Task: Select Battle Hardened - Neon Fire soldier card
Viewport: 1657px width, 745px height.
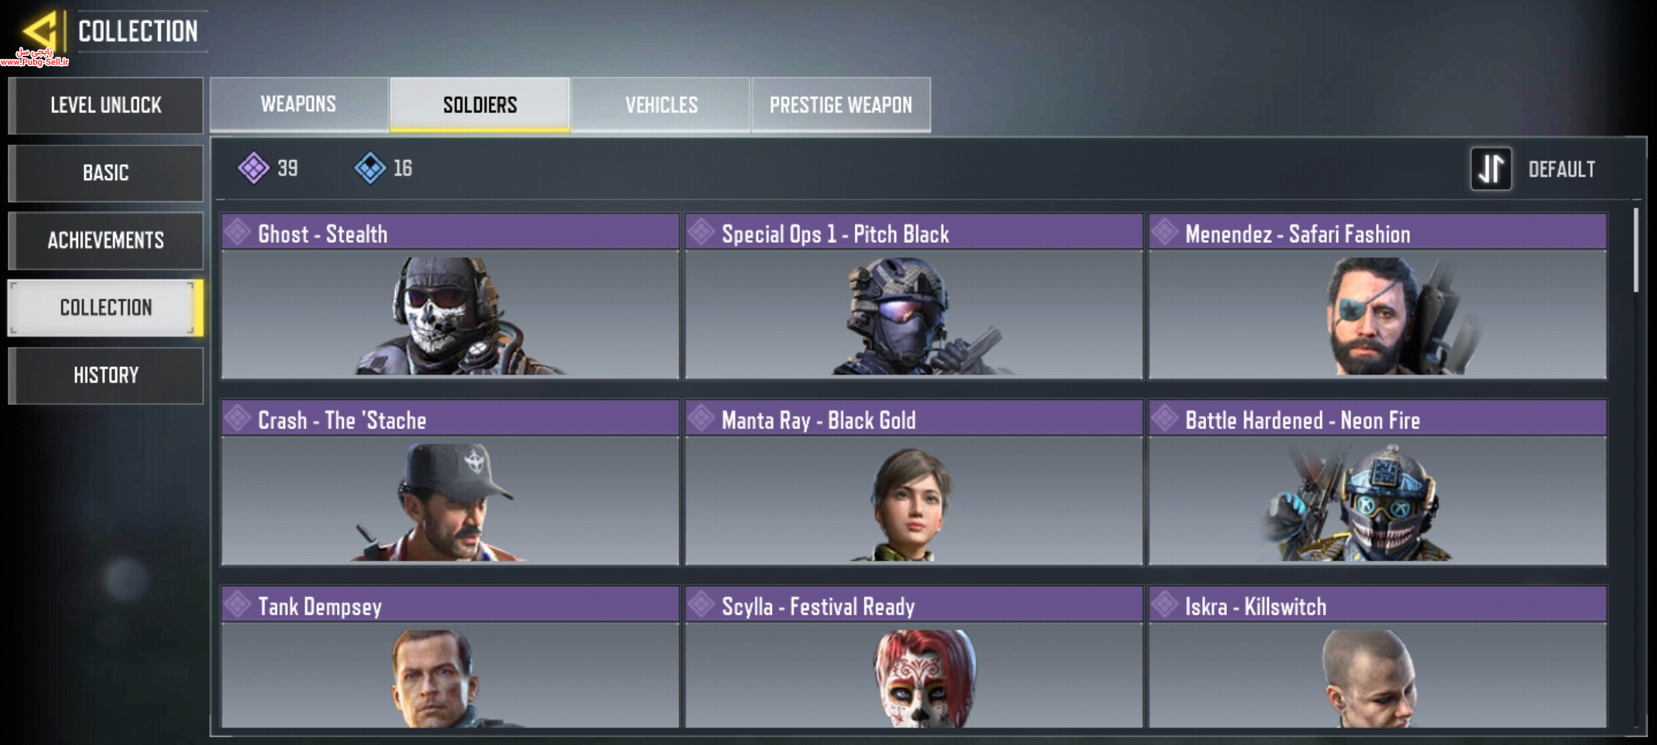Action: [1377, 483]
